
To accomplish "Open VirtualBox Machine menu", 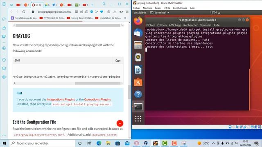I will [147, 8].
